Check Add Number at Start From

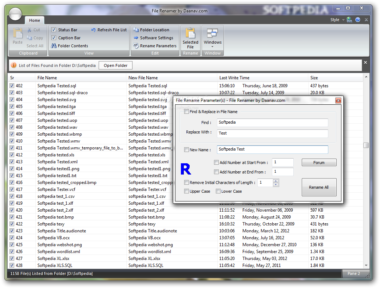(x=217, y=163)
